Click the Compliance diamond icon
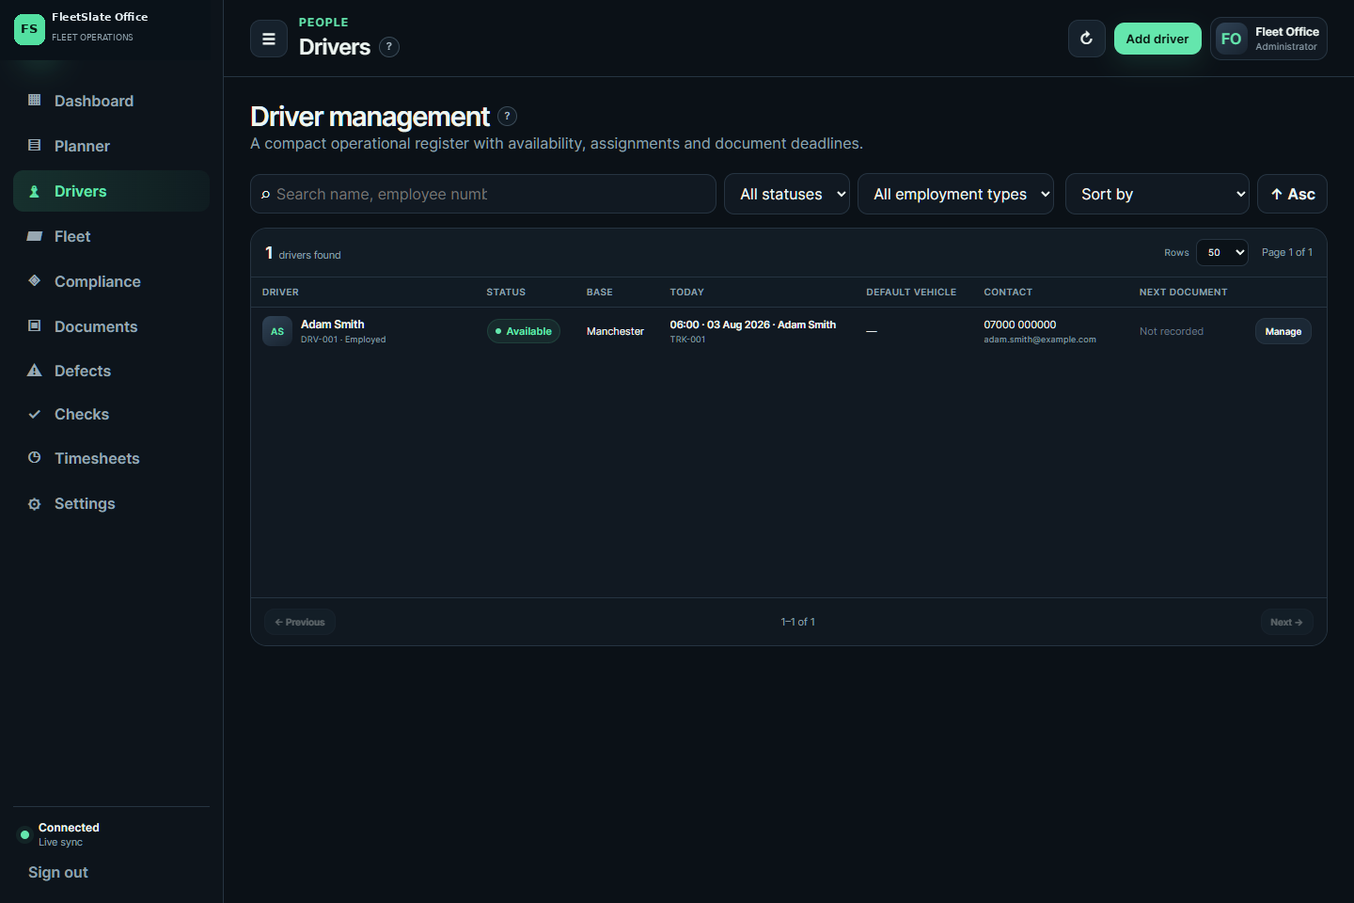 tap(35, 280)
